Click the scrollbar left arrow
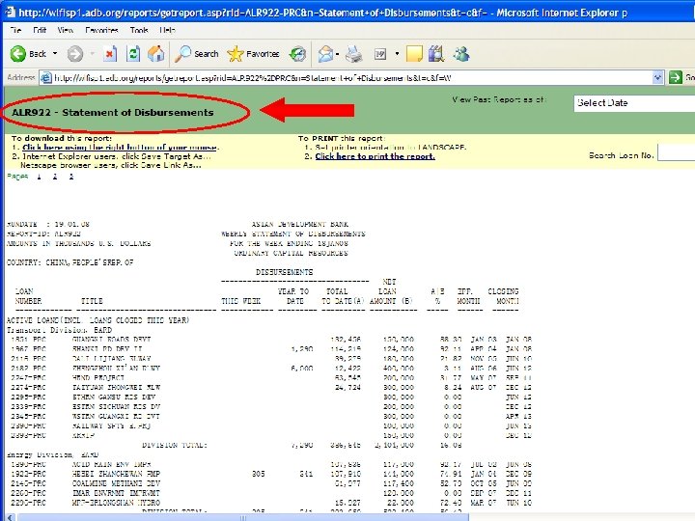This screenshot has width=695, height=521. (x=11, y=517)
